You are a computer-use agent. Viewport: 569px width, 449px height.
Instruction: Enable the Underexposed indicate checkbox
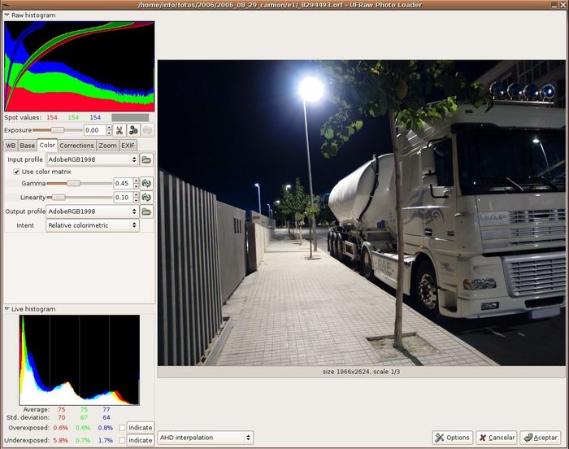point(122,440)
